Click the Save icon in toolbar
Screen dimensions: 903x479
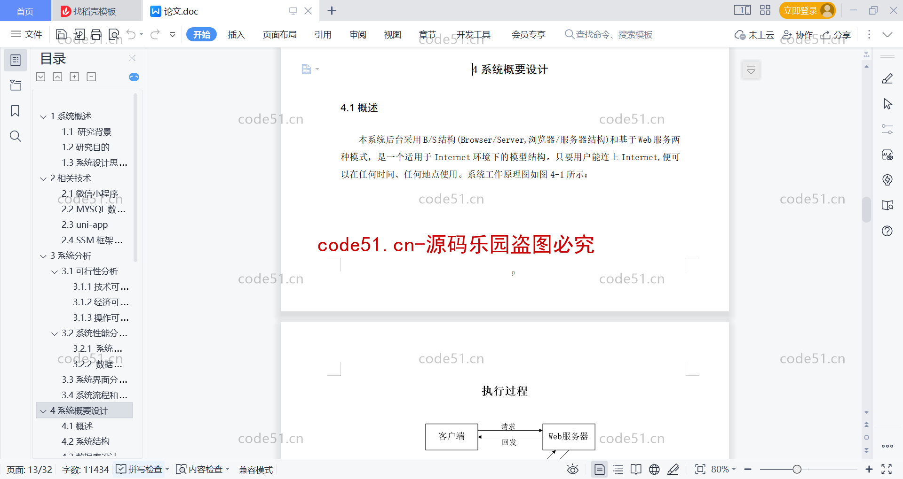point(61,34)
